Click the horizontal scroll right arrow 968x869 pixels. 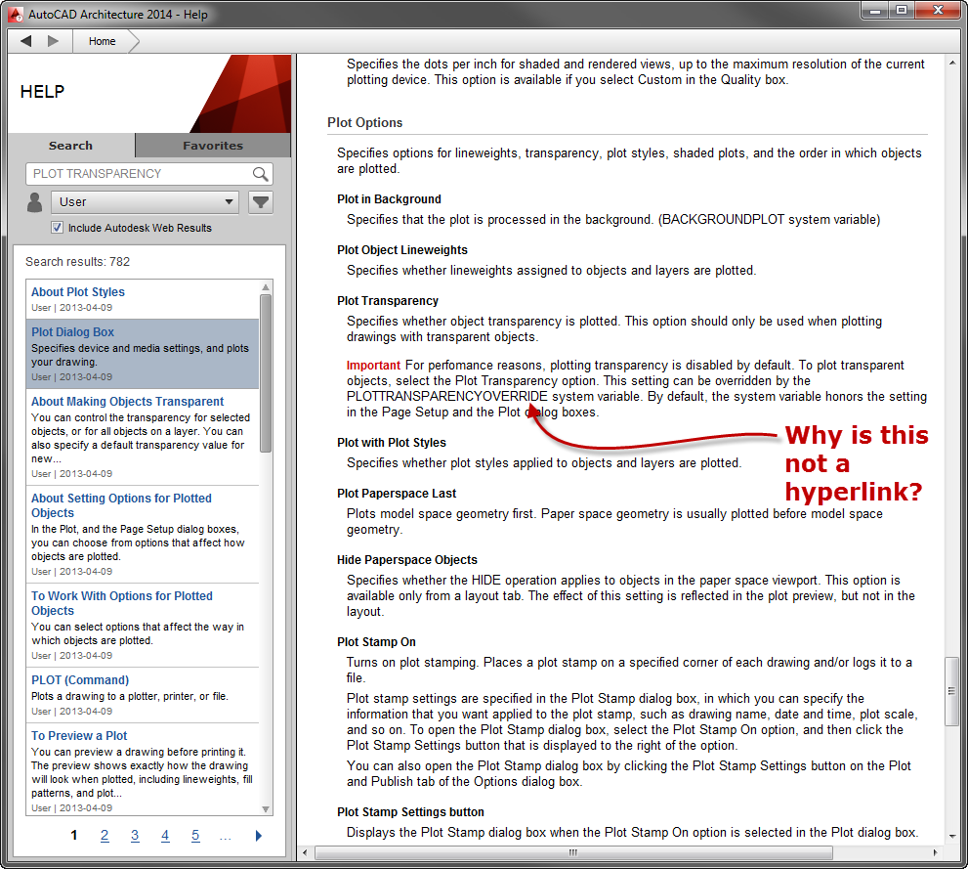[x=935, y=852]
